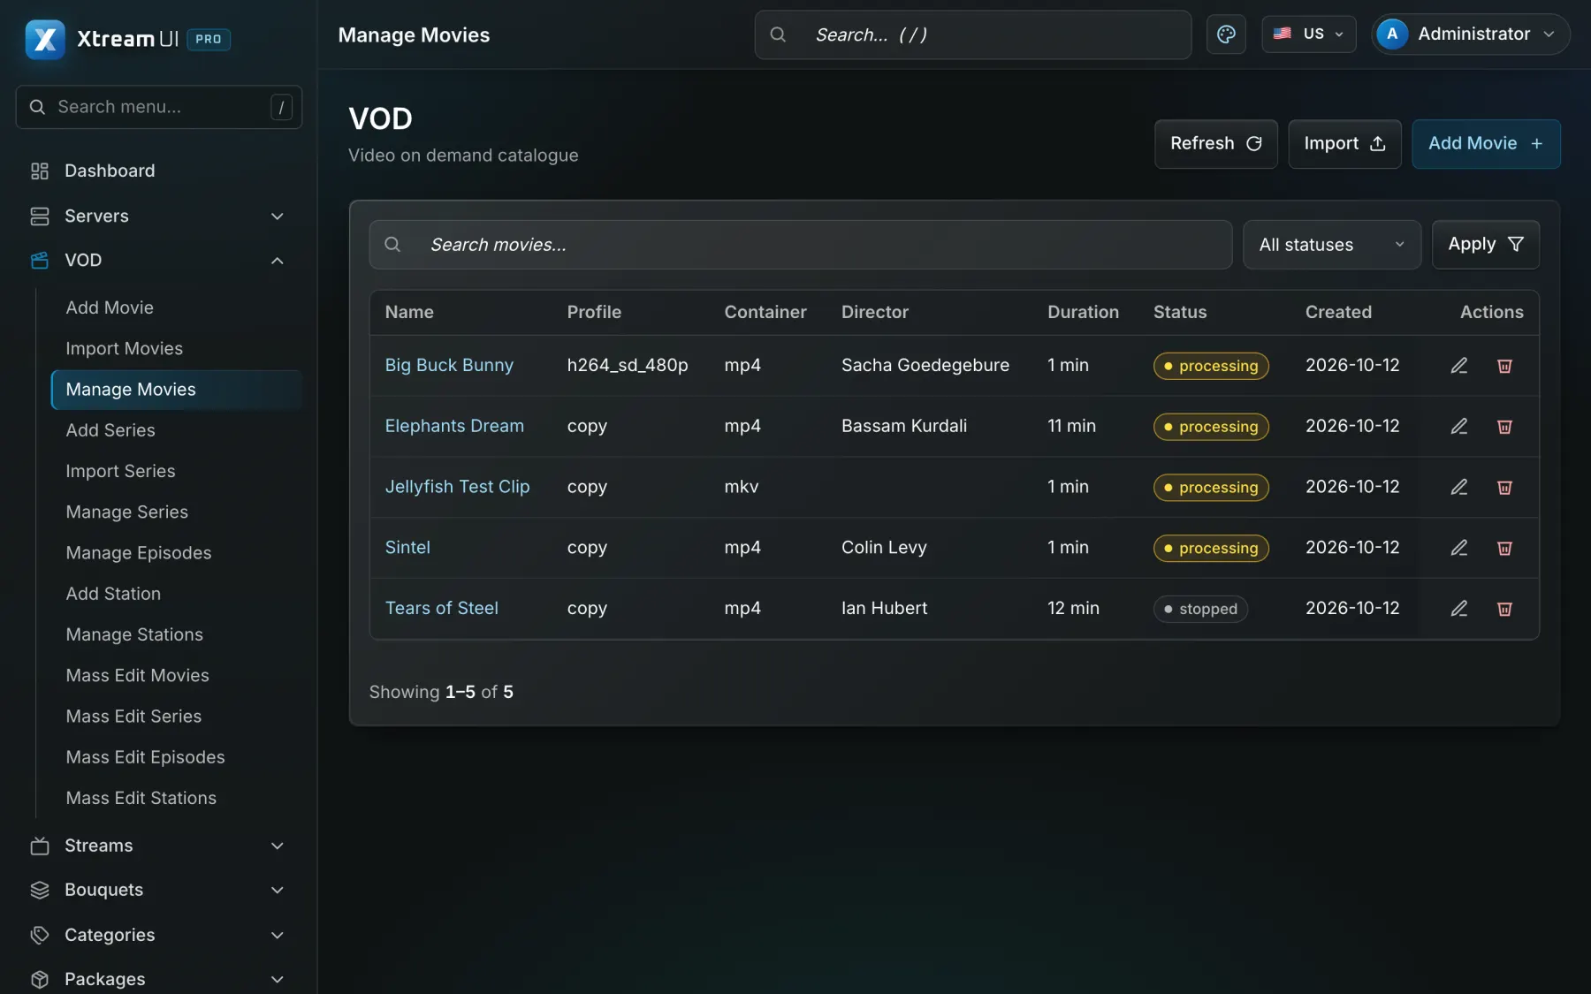
Task: Edit the Elephants Dream entry
Action: point(1459,427)
